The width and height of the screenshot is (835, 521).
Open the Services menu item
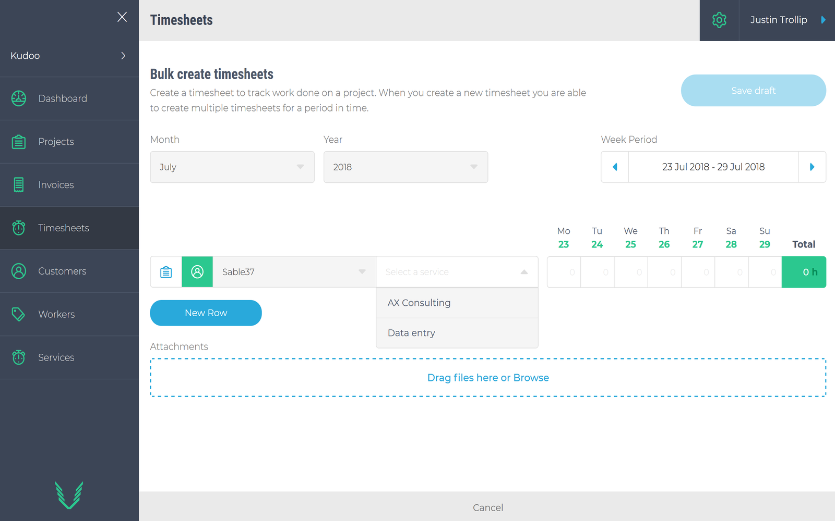click(x=69, y=357)
